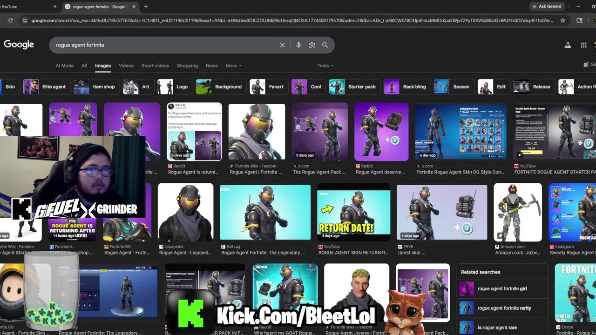Go to the Google logo homepage

[19, 45]
